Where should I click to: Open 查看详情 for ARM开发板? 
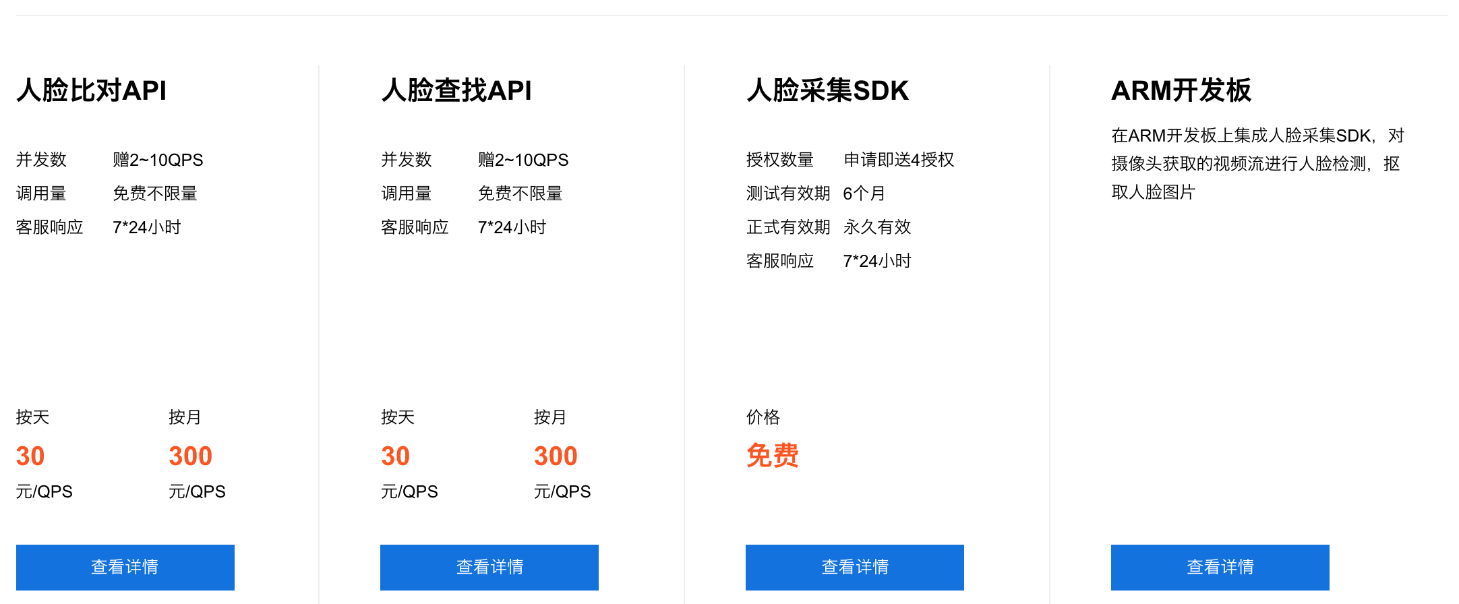pyautogui.click(x=1220, y=567)
